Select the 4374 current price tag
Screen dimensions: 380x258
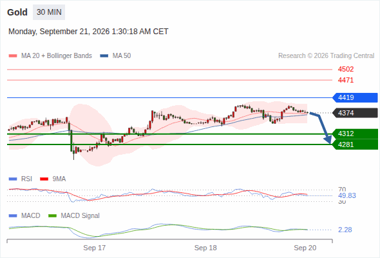(x=355, y=113)
